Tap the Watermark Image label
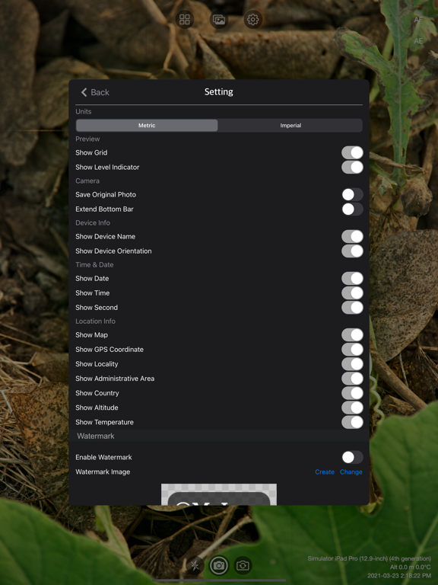 (x=103, y=472)
